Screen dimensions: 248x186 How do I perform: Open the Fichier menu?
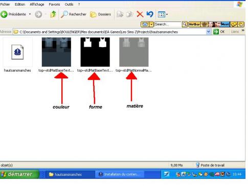(x=5, y=5)
